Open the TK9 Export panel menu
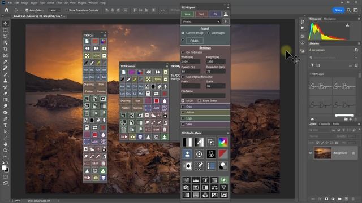This screenshot has width=362, height=203. [x=228, y=7]
